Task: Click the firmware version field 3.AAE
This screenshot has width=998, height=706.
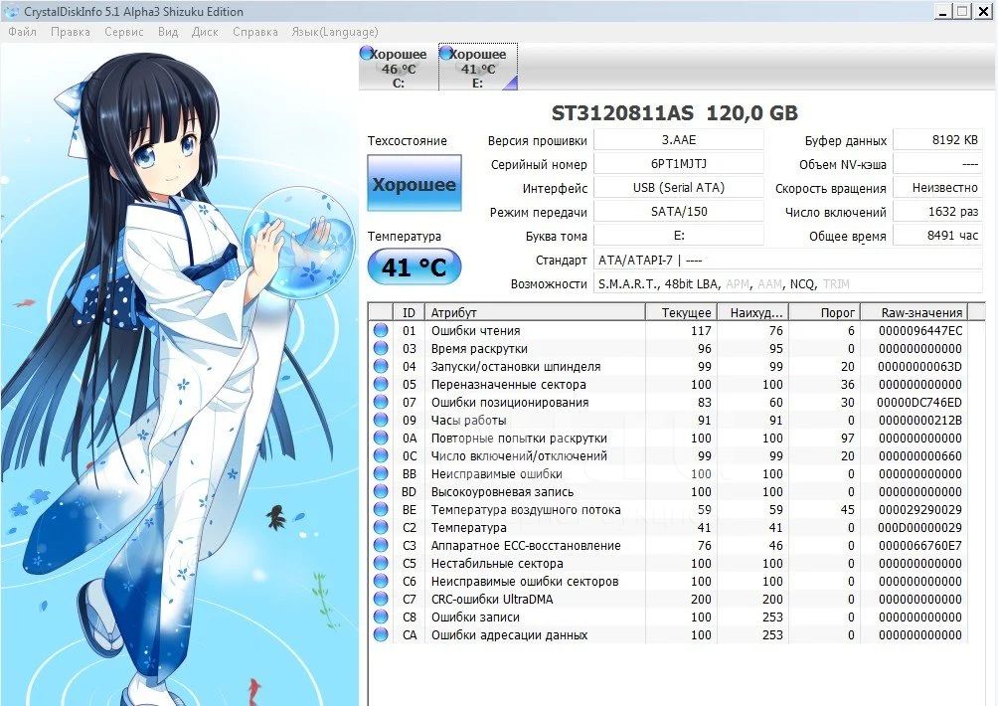Action: point(679,140)
